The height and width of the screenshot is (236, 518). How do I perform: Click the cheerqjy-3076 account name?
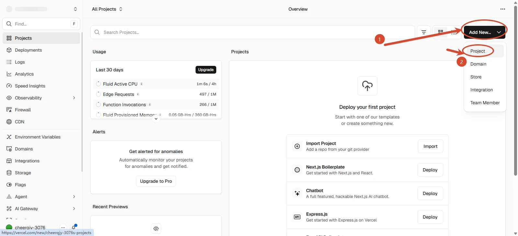30,228
